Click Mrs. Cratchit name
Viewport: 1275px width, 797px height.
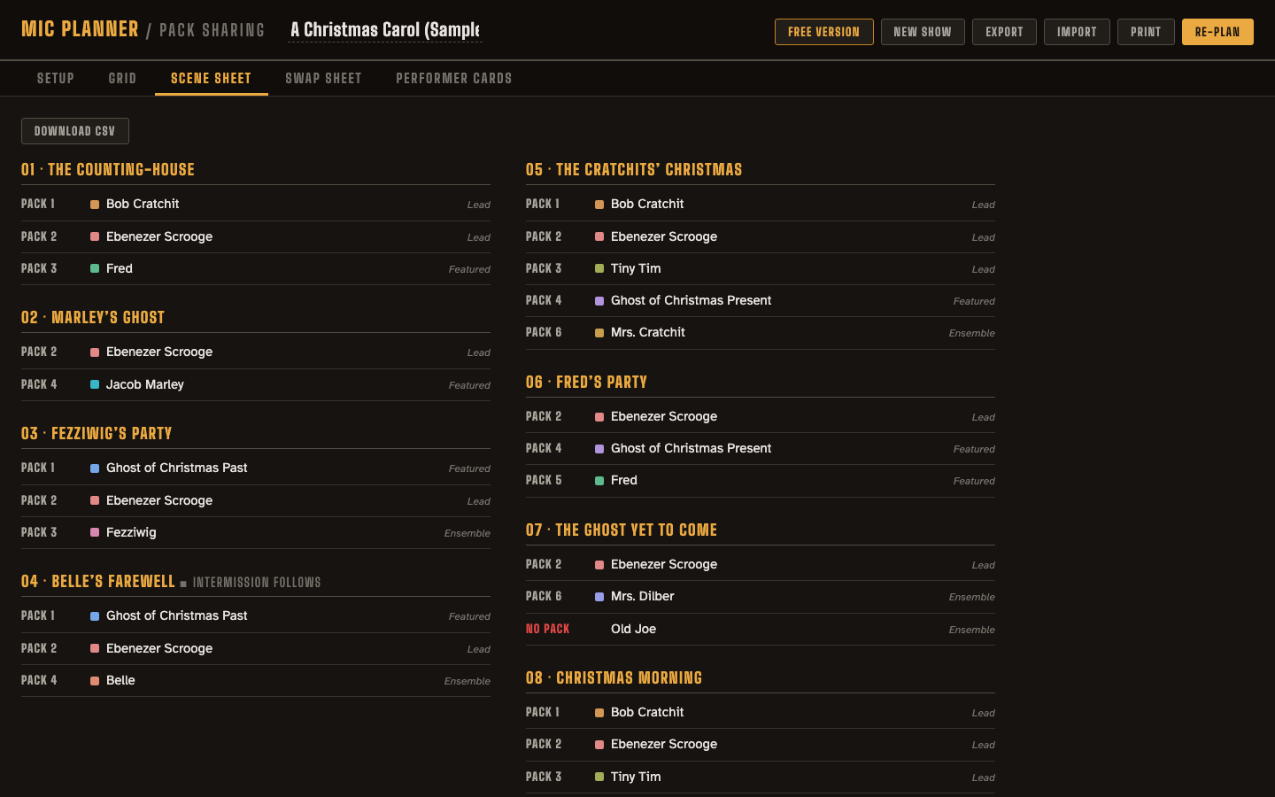[648, 332]
